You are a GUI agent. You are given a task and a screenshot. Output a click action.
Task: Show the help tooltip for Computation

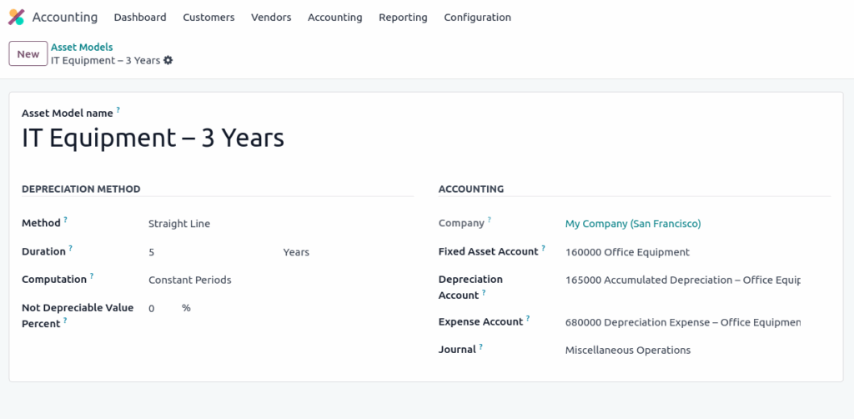pyautogui.click(x=92, y=276)
